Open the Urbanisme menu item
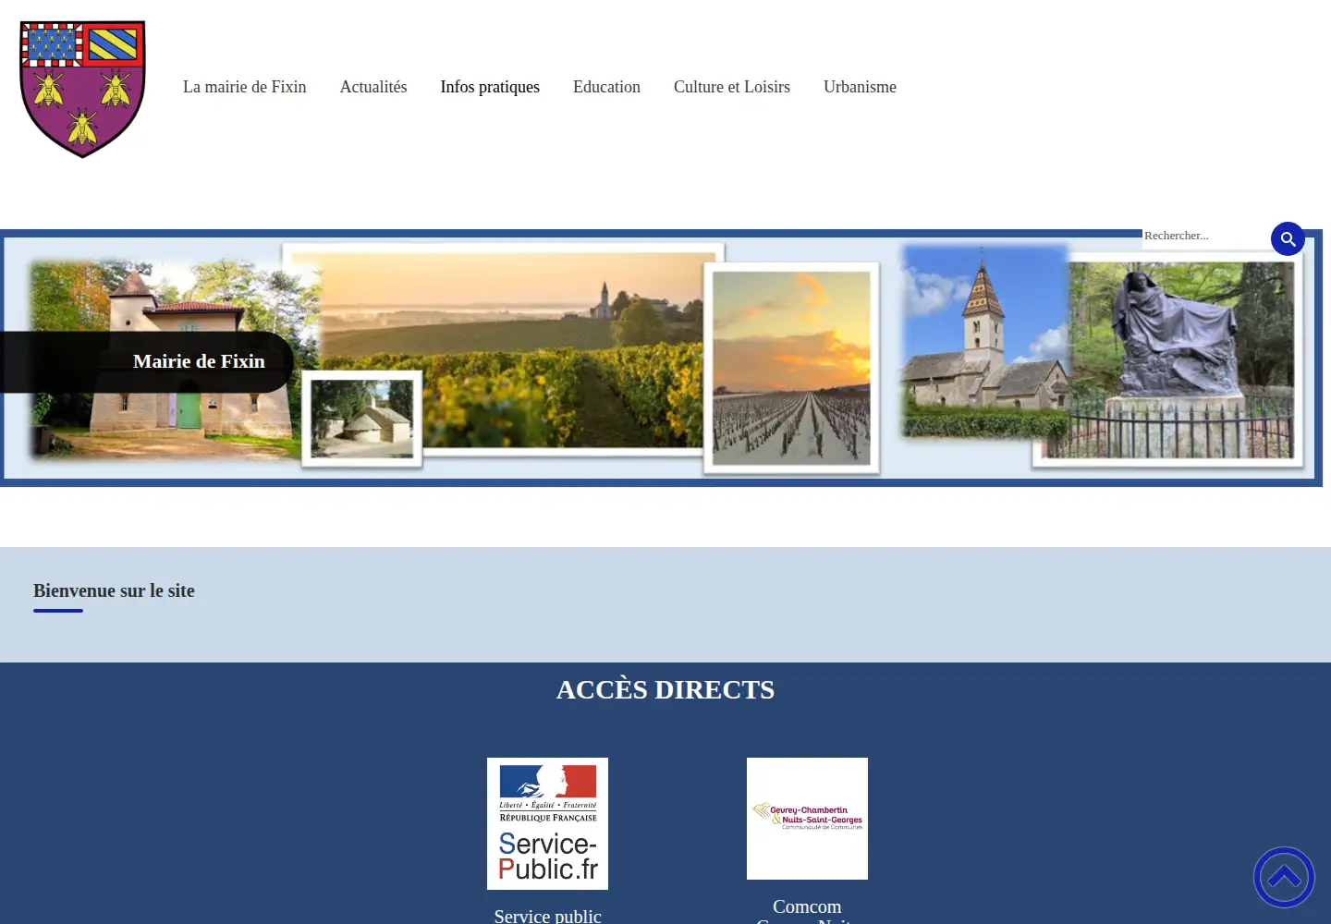1331x924 pixels. tap(860, 87)
